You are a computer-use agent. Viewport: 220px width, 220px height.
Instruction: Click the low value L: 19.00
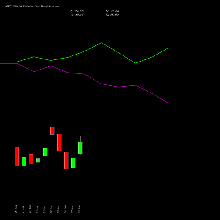click(112, 15)
